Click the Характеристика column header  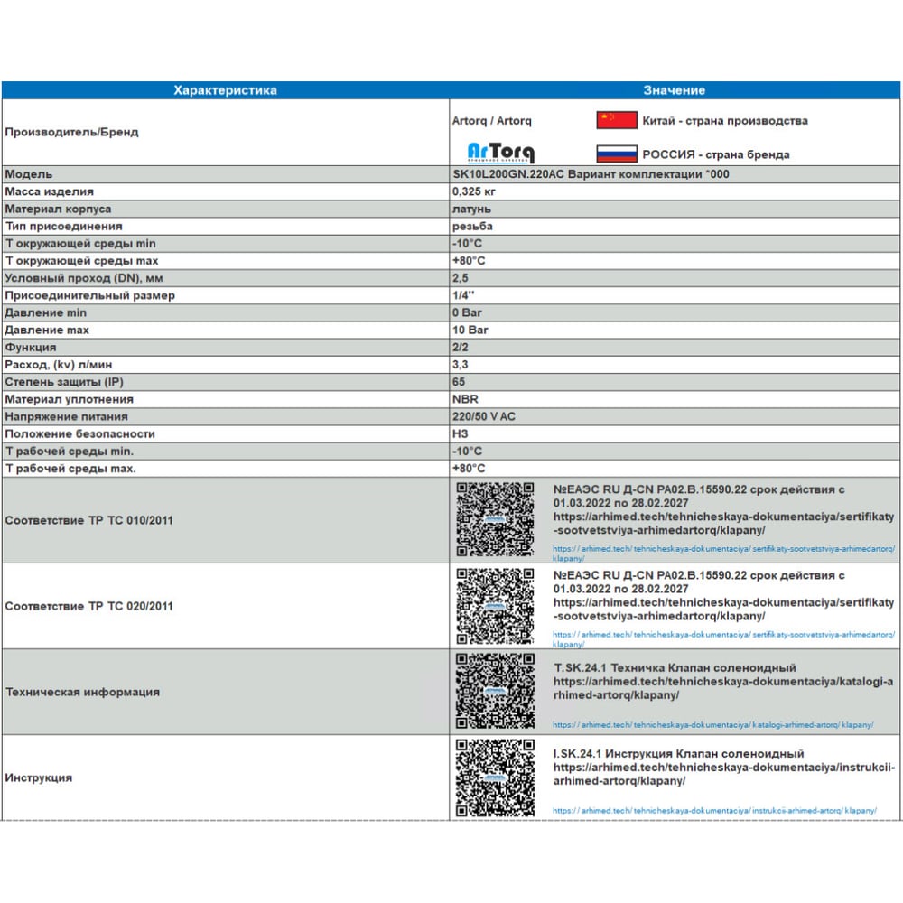(x=225, y=90)
